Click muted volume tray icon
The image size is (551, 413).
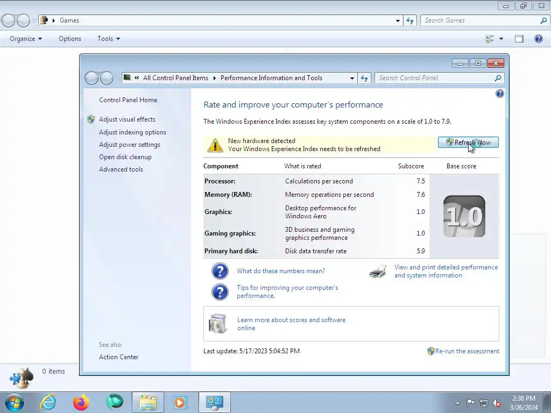tap(497, 403)
